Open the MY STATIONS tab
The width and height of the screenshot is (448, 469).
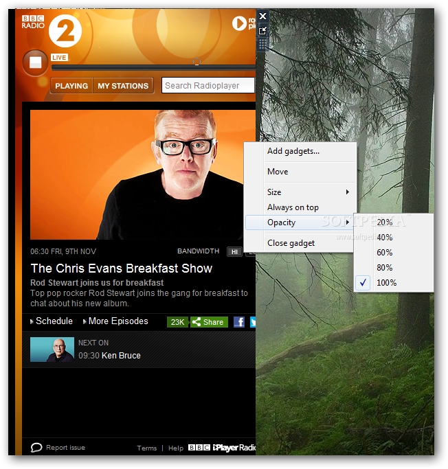123,86
